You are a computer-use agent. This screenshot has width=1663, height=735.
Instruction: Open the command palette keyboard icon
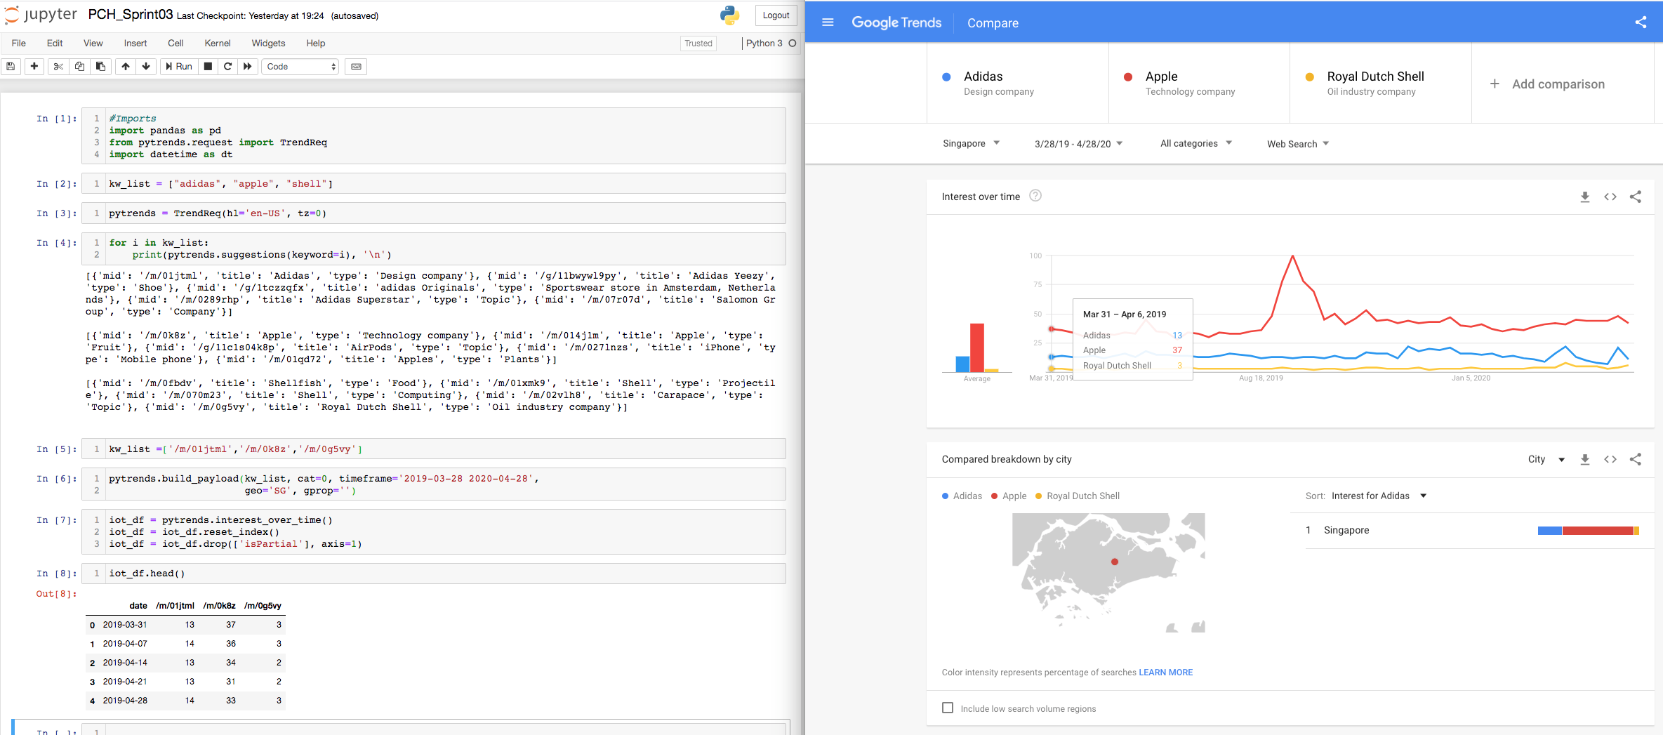coord(357,66)
